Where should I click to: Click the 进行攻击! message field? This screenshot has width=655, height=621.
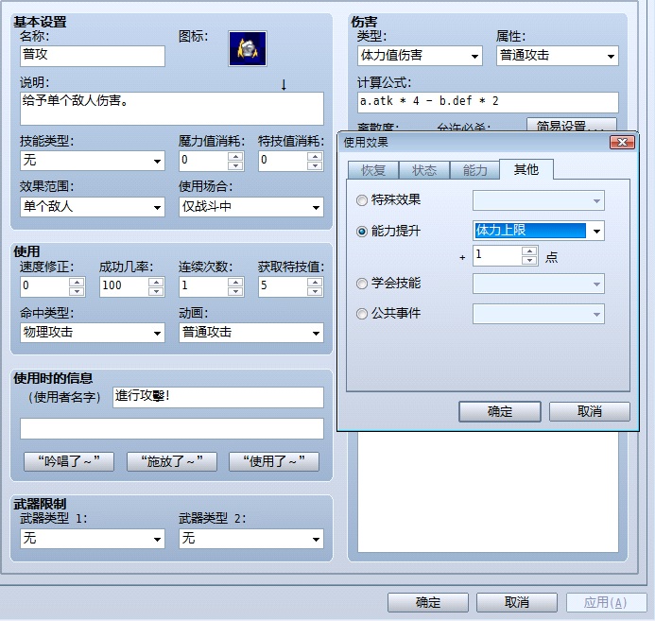pos(218,397)
